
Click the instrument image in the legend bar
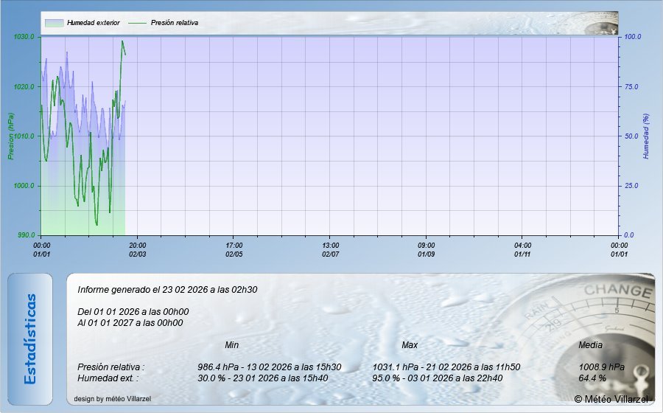(600, 24)
